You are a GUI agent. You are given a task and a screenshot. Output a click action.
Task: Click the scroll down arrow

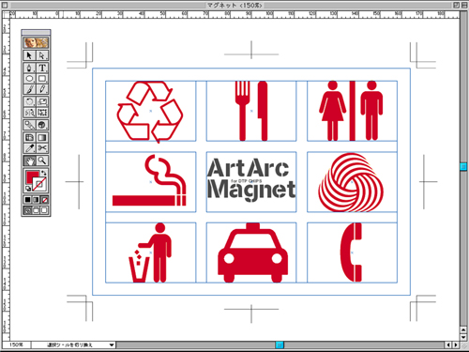coord(463,337)
